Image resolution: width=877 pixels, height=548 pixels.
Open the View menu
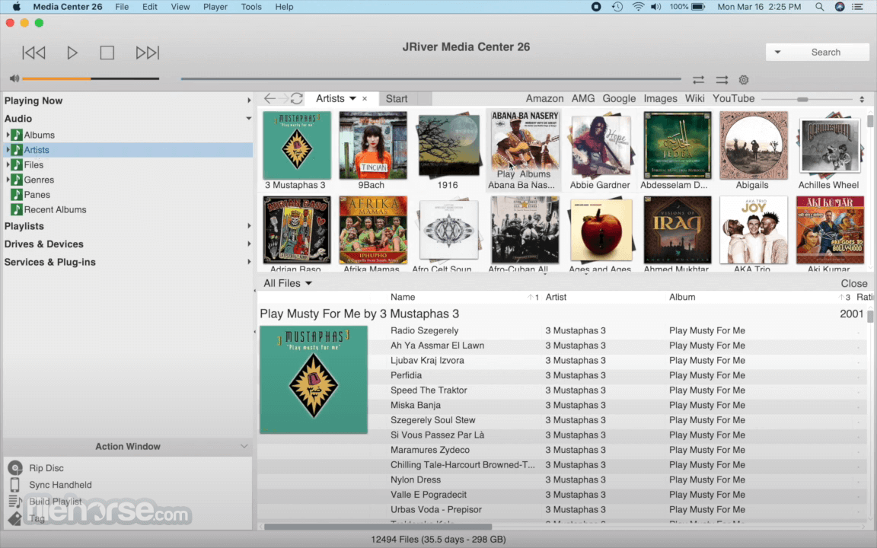coord(180,7)
